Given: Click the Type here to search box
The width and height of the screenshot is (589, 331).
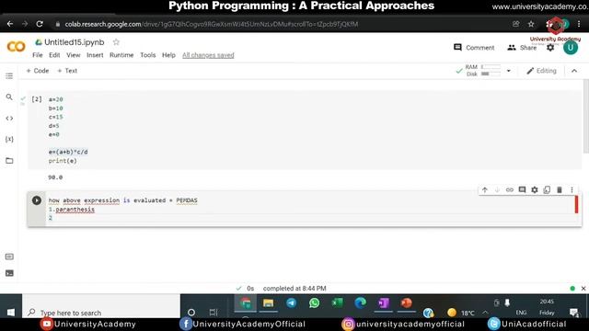Looking at the screenshot, I should [101, 313].
